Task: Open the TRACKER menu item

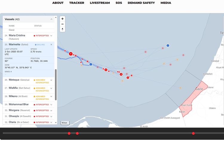Action: click(77, 3)
